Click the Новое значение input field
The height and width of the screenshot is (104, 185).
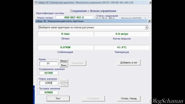click(x=48, y=83)
